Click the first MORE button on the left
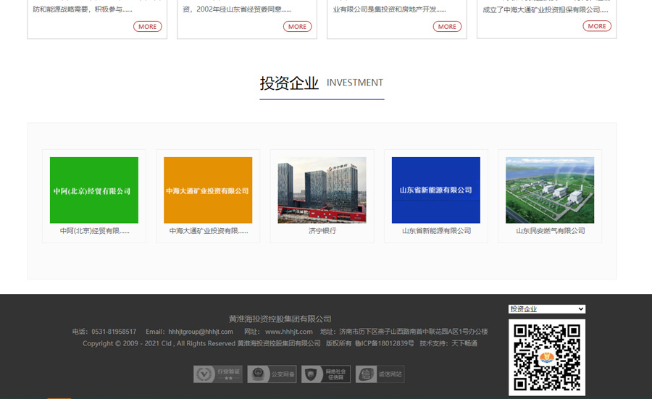 click(147, 27)
